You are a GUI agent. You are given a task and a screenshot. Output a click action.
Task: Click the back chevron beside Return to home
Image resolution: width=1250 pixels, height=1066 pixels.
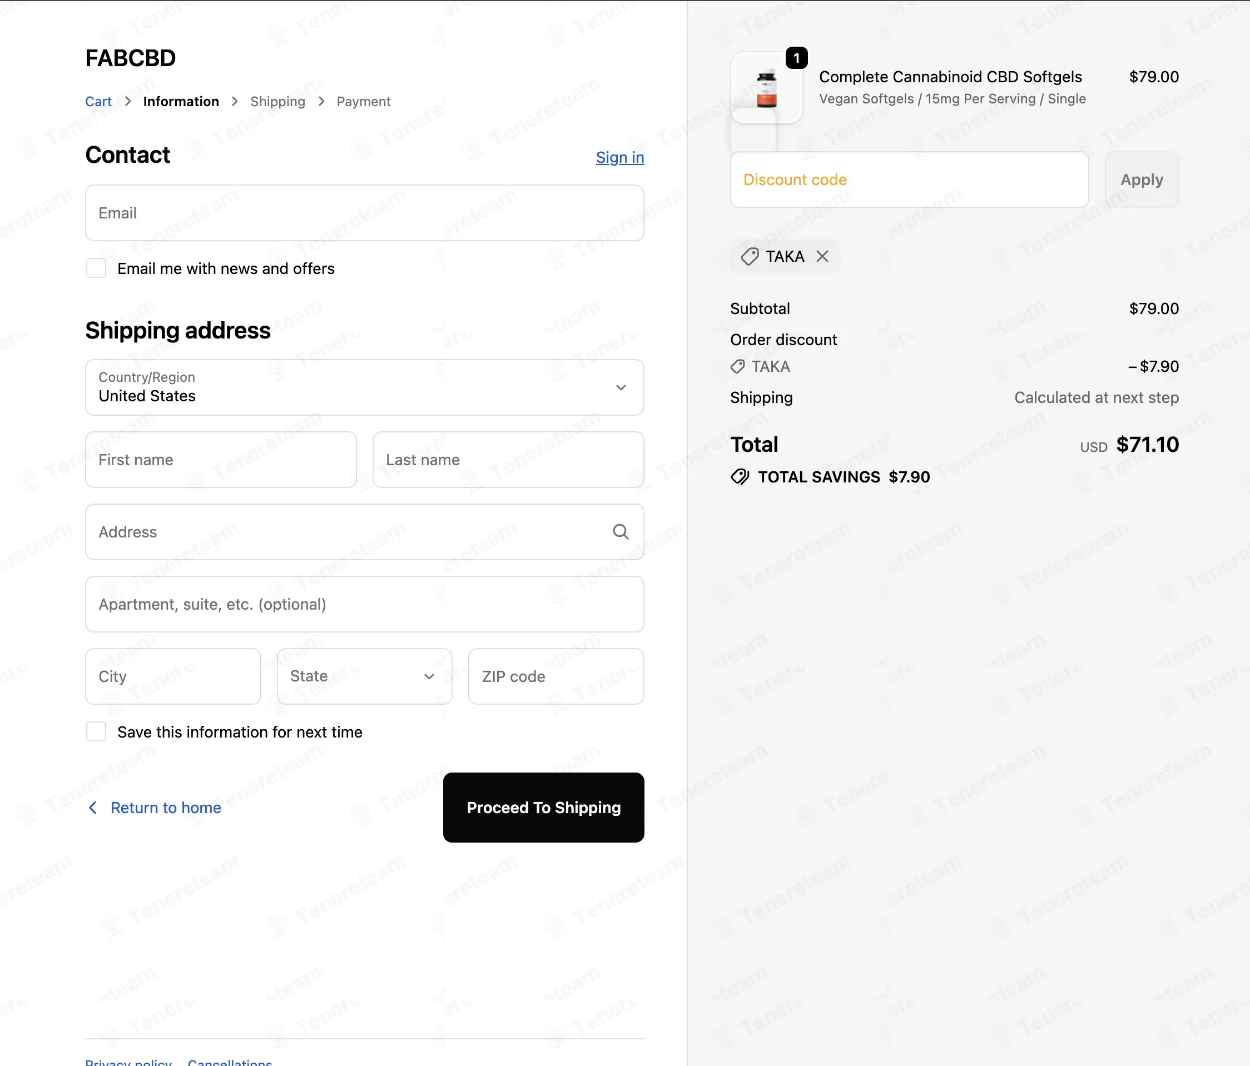93,808
